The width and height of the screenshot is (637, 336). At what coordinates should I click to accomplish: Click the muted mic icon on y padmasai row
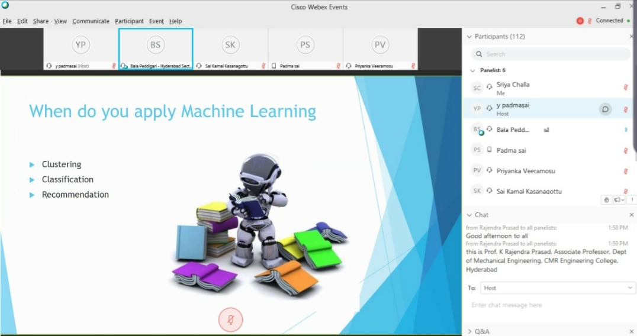tap(625, 109)
